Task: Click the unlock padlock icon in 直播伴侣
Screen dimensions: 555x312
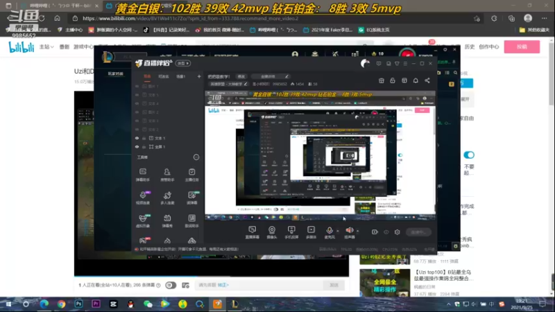Action: (393, 80)
